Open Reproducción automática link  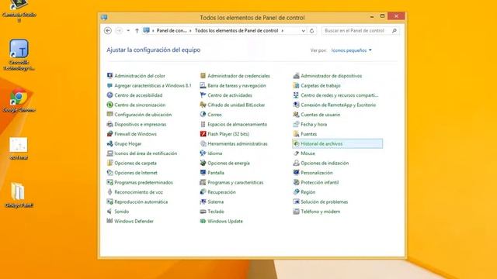141,201
